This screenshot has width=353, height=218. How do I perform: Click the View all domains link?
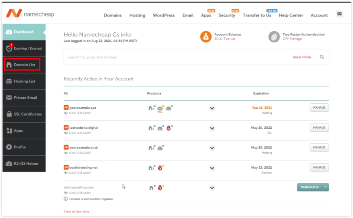point(76,211)
